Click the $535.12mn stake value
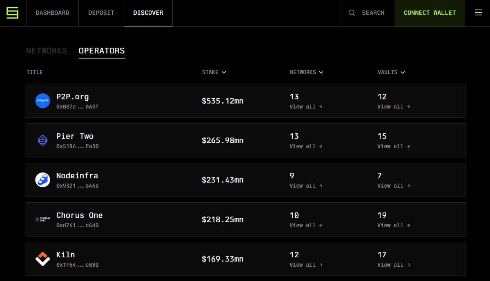Viewport: 490px width, 281px height. coord(223,101)
